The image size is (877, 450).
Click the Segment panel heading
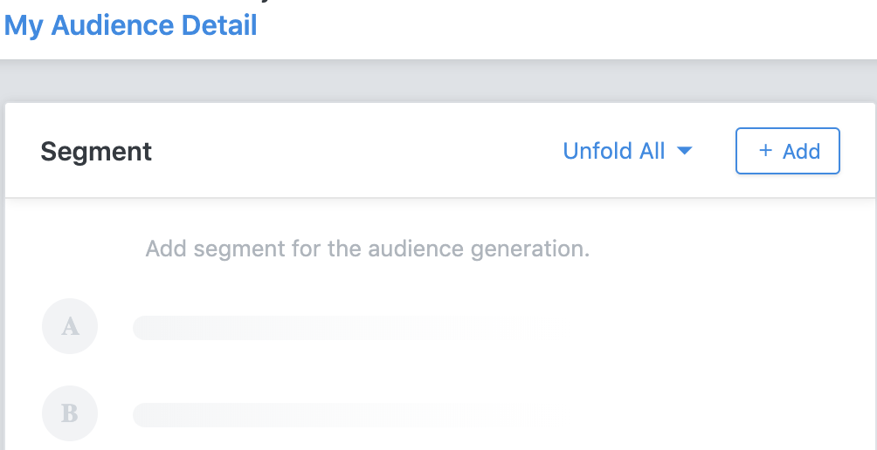pos(96,152)
